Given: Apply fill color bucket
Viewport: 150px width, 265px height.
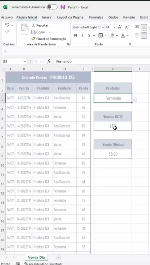Looking at the screenshot, I should (112, 36).
